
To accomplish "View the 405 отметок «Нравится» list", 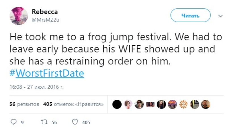I will tap(73, 104).
